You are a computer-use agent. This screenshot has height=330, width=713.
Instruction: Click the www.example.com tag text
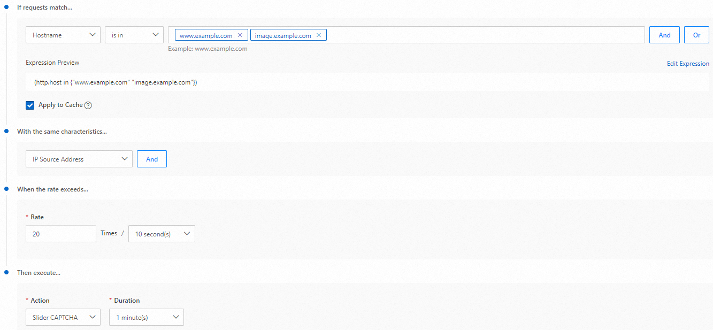tap(206, 36)
